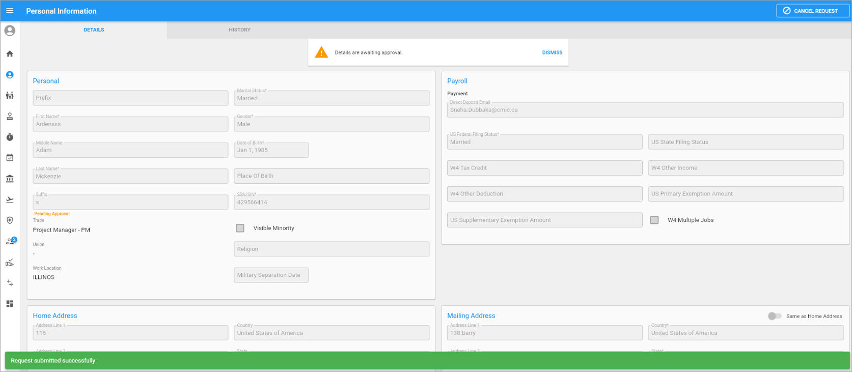Click the Suffix field
This screenshot has height=372, width=852.
tap(130, 202)
